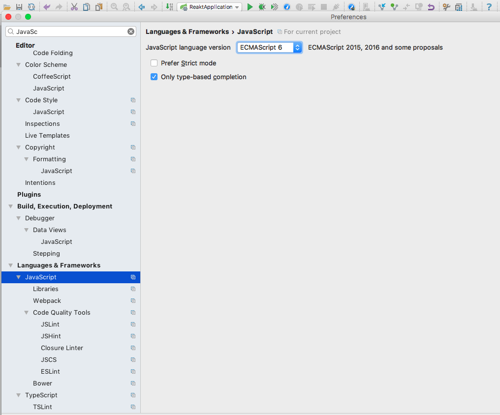Collapse the Debugger tree node
500x415 pixels.
point(19,218)
